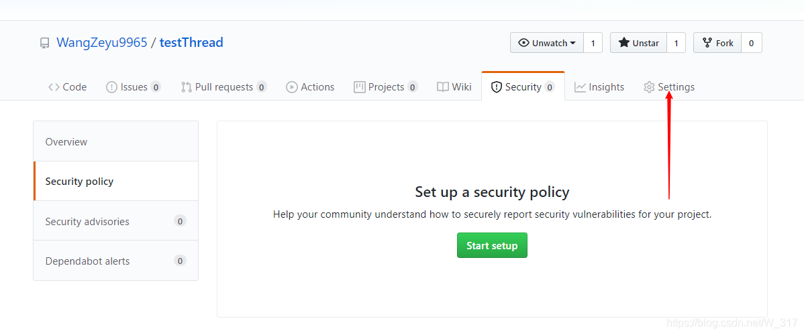Click the green Start setup button
Screen dimensions: 804x335
(492, 245)
